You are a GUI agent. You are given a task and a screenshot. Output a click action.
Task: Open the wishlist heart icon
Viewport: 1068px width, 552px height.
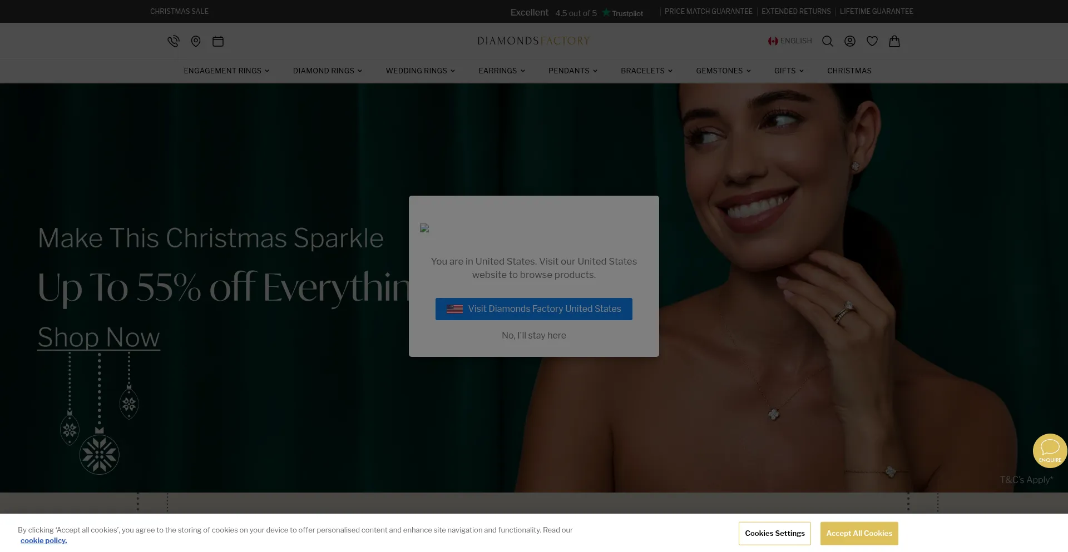tap(872, 41)
